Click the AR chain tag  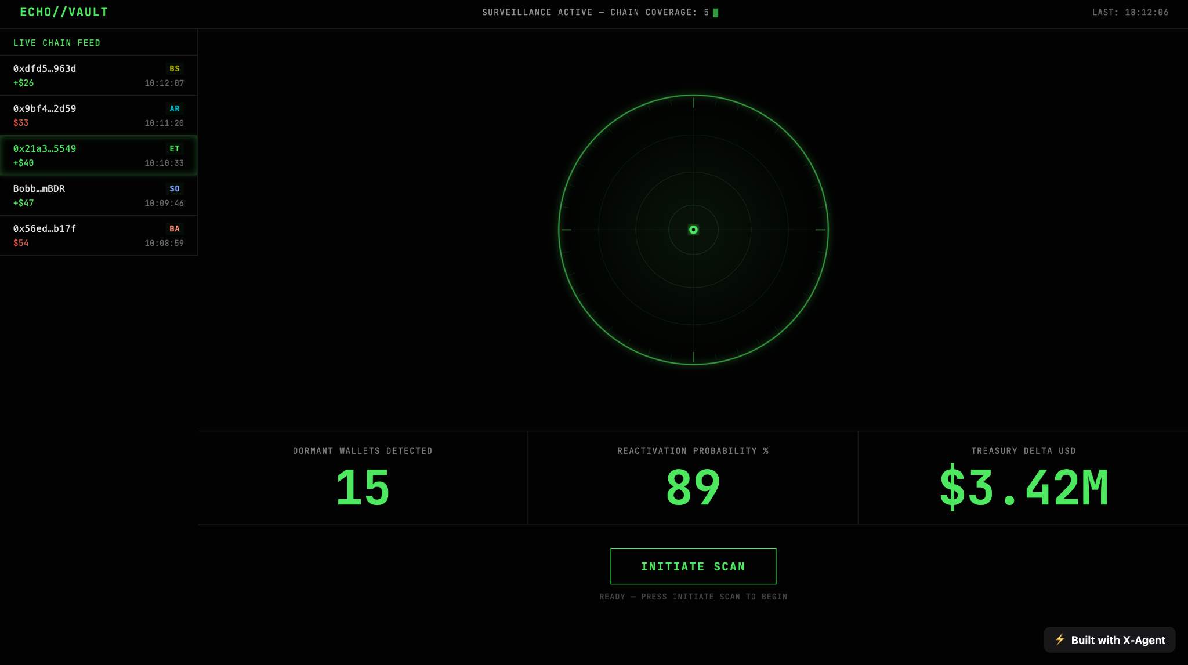(x=175, y=108)
